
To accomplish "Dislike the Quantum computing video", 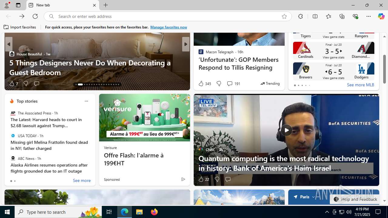I will pos(217,179).
